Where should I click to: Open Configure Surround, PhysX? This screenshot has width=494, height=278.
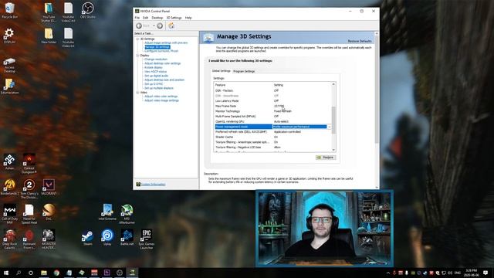[161, 51]
